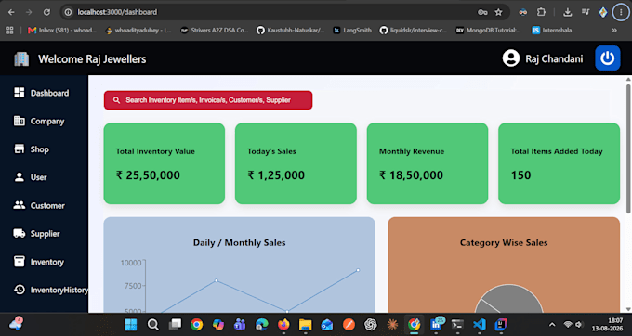632x336 pixels.
Task: Click the Today's Sales card
Action: click(x=296, y=163)
